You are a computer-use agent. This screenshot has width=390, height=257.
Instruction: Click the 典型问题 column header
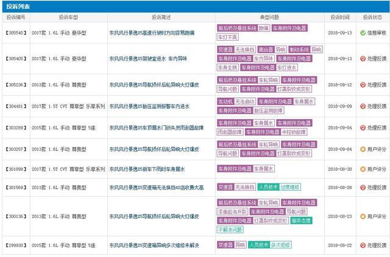pos(269,17)
